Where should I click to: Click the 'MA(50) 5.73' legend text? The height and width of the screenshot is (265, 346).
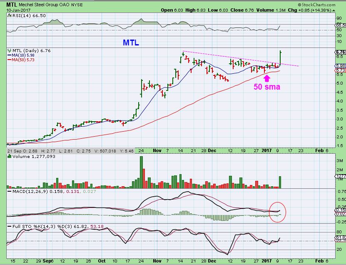click(23, 60)
